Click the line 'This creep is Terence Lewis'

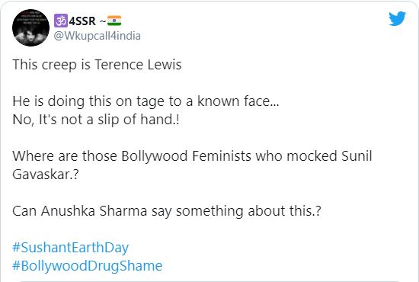coord(97,65)
